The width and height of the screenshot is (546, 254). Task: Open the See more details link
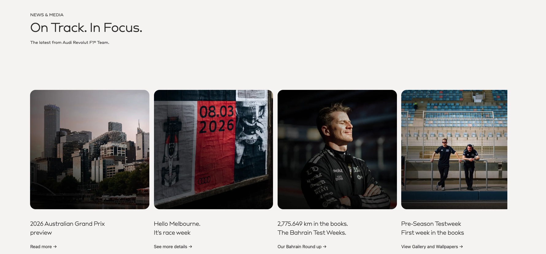pyautogui.click(x=173, y=247)
